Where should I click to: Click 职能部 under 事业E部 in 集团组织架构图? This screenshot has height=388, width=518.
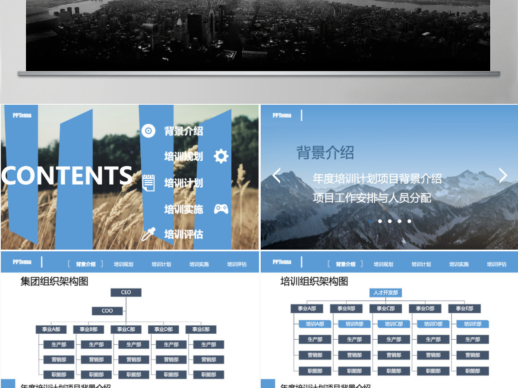coord(209,375)
